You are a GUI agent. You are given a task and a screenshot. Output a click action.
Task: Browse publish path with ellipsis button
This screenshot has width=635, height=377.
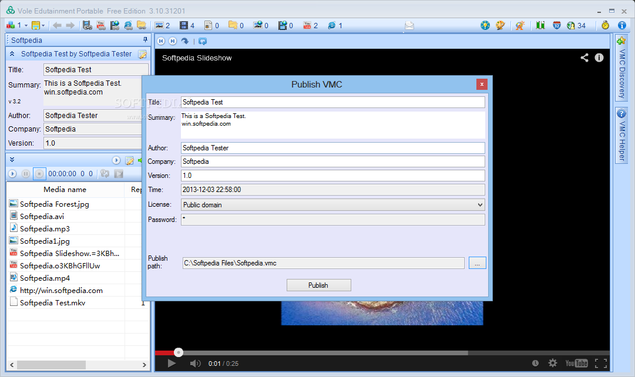point(477,263)
